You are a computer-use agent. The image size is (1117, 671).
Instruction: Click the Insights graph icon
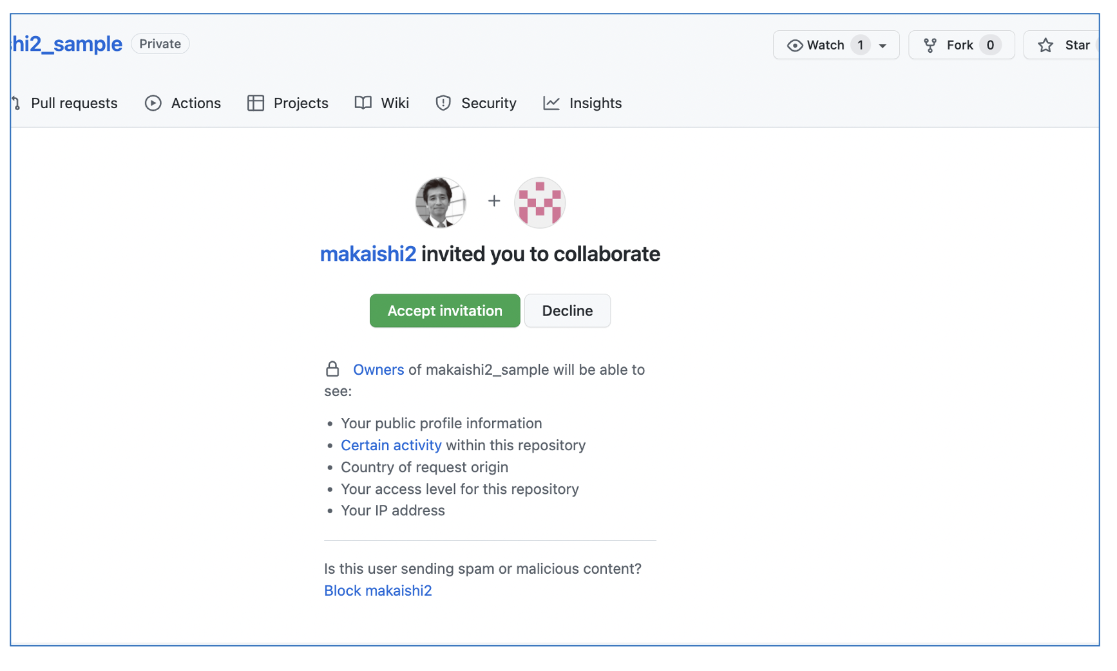coord(551,103)
